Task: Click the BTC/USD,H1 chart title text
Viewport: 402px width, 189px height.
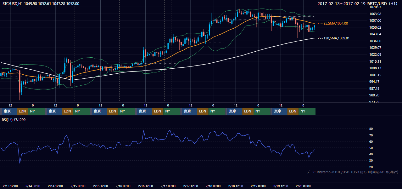Action: click(41, 3)
